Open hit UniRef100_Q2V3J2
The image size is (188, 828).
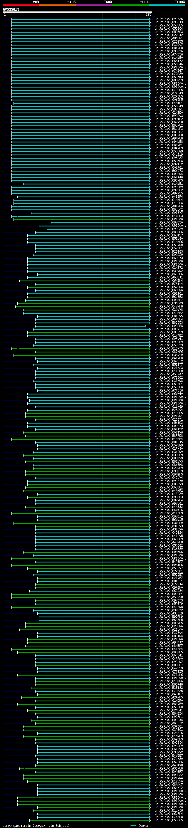[169, 35]
